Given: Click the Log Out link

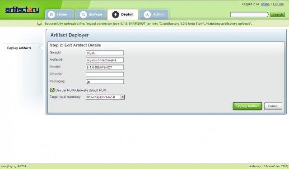Looking at the screenshot, I should [278, 4].
